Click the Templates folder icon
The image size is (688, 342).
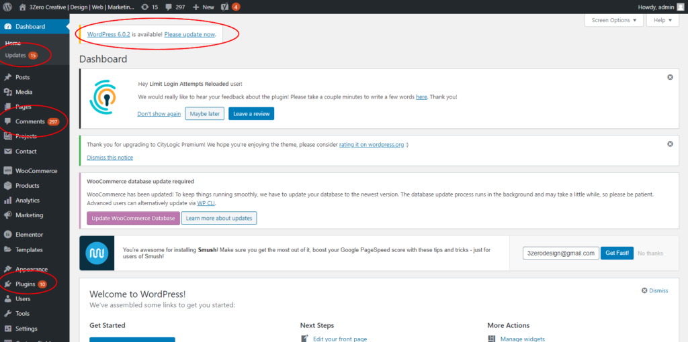[x=7, y=249]
